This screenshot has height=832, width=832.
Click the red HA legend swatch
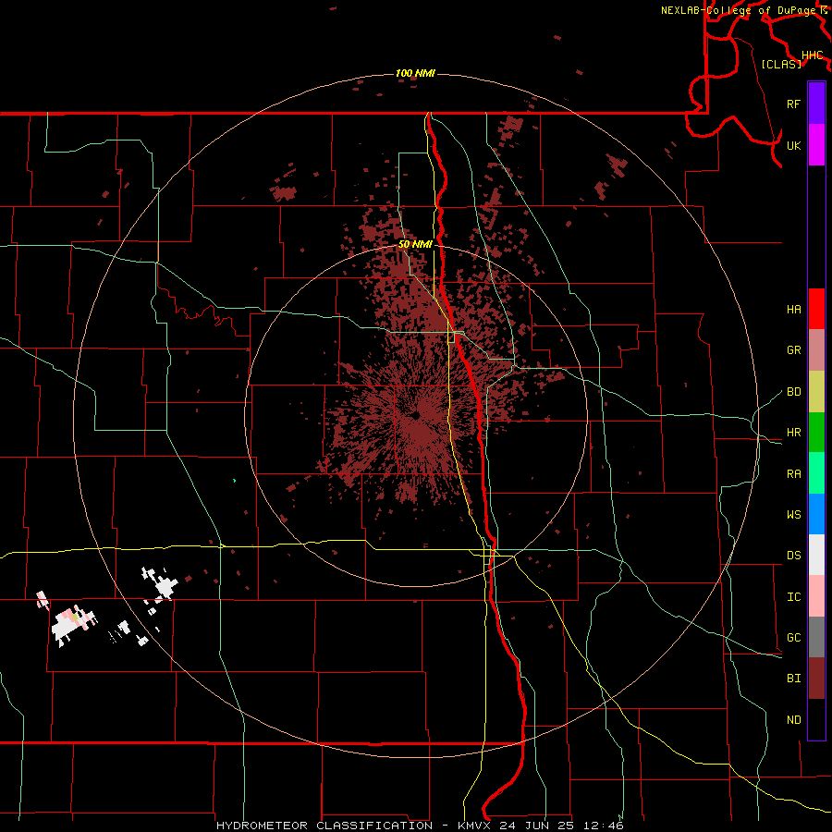click(x=816, y=309)
